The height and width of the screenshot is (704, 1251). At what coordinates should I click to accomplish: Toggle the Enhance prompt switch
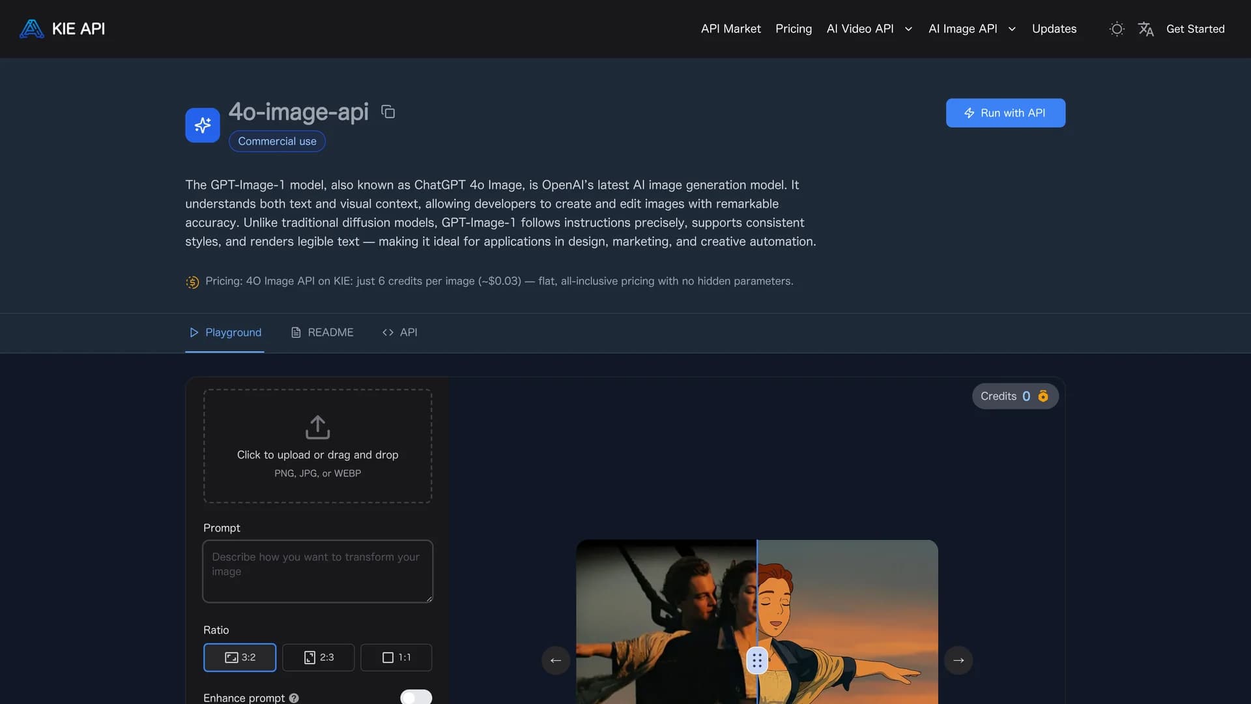[416, 697]
